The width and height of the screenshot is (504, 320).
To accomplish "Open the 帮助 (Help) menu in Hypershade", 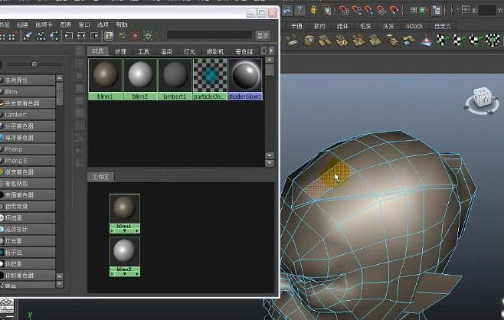I will point(122,24).
